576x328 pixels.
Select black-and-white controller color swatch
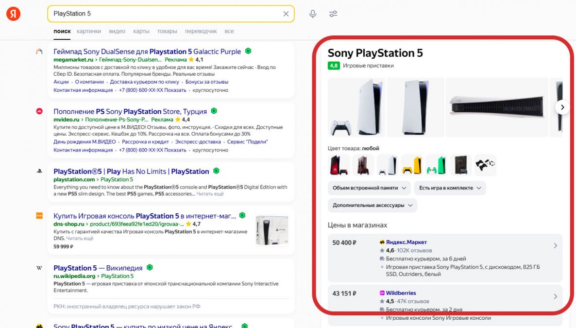click(x=485, y=165)
